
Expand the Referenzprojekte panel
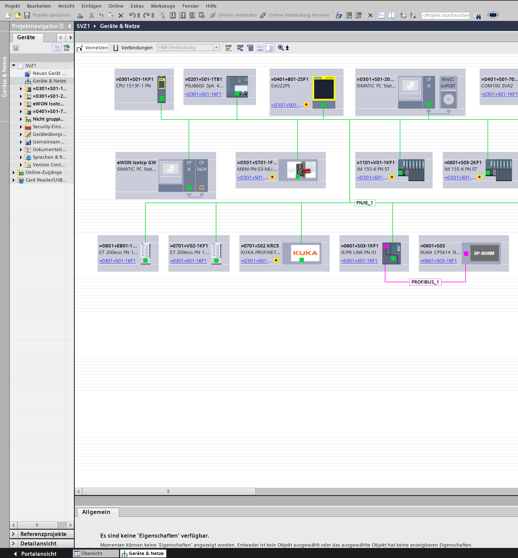coord(13,534)
